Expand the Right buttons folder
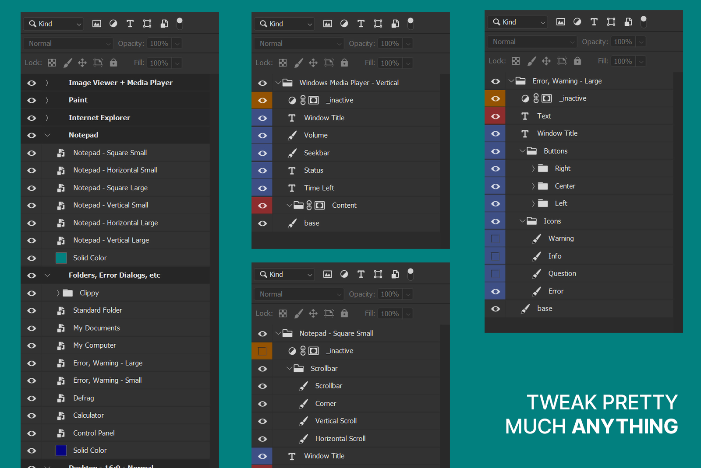 (533, 168)
